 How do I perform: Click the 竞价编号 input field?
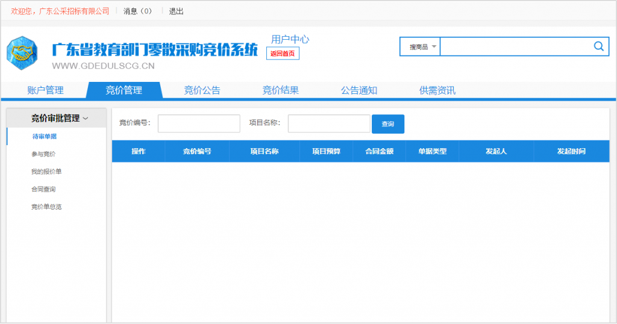coord(199,123)
